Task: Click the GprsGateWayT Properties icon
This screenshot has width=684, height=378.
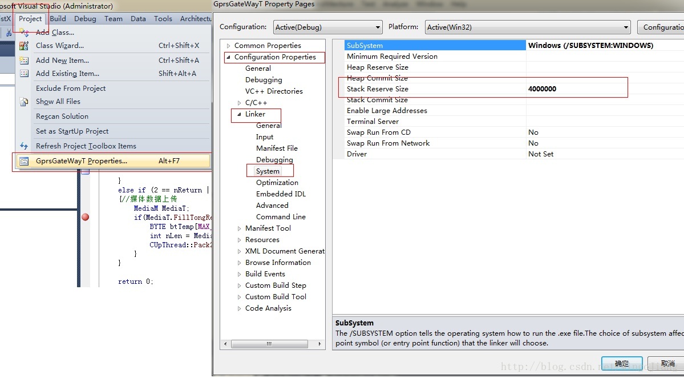Action: (x=24, y=161)
